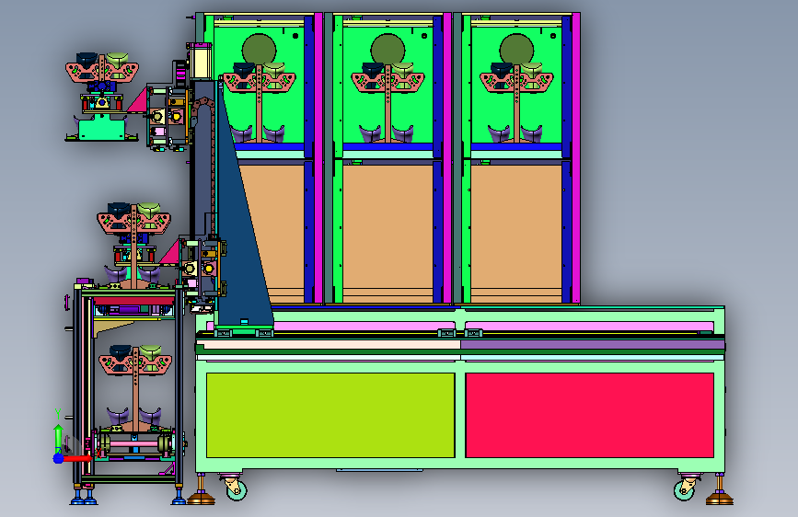The width and height of the screenshot is (798, 517).
Task: Select the purple strip on the conveyor rail
Action: 593,345
